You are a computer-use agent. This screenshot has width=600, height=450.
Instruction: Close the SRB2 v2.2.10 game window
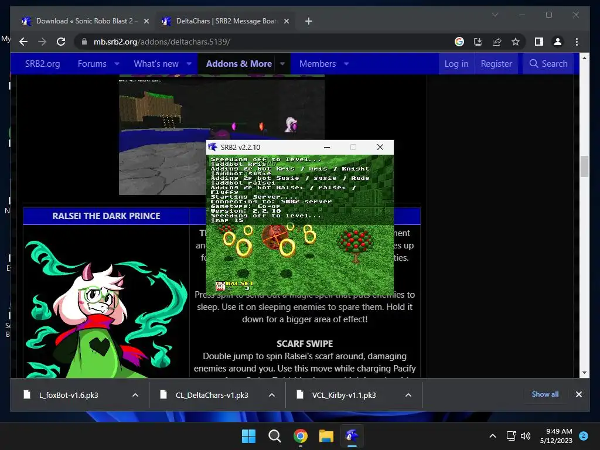pos(380,147)
